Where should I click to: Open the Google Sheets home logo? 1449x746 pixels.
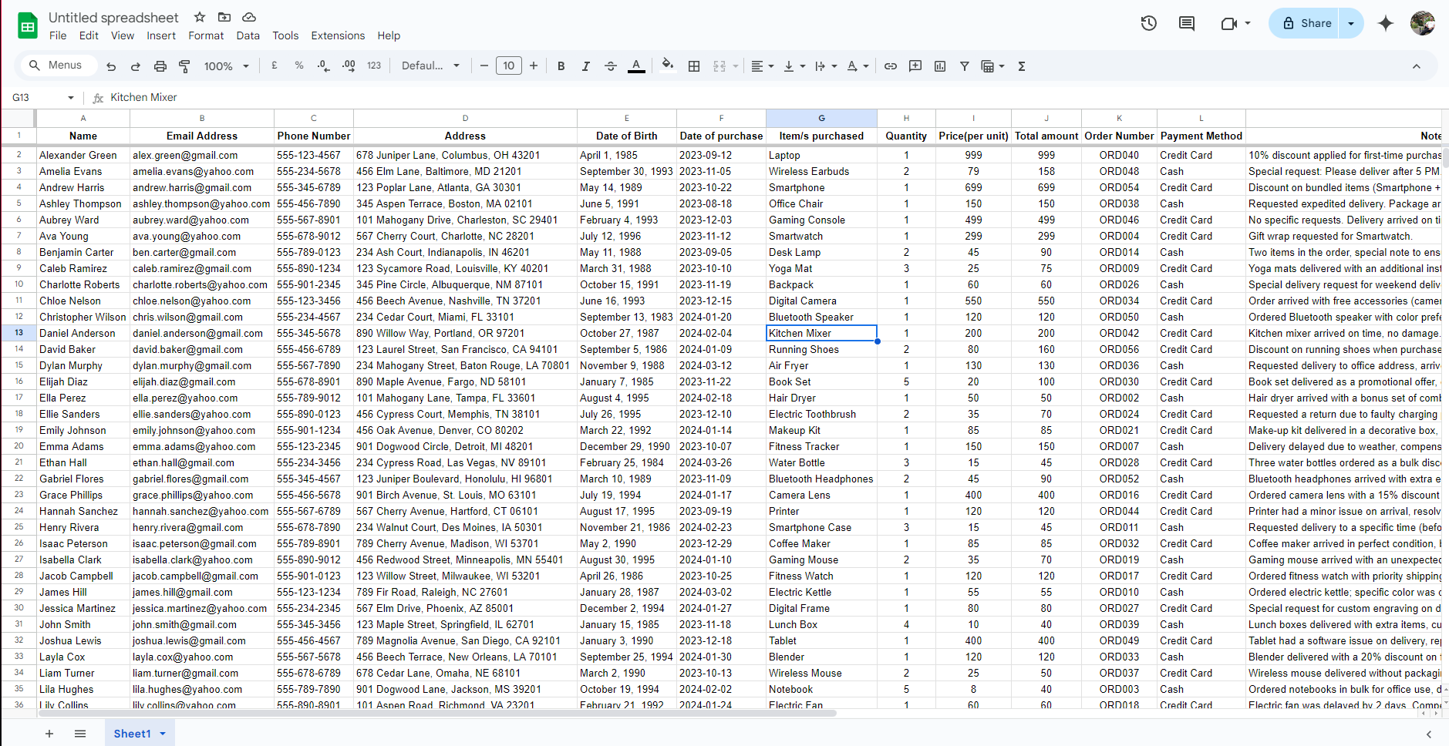pos(28,25)
